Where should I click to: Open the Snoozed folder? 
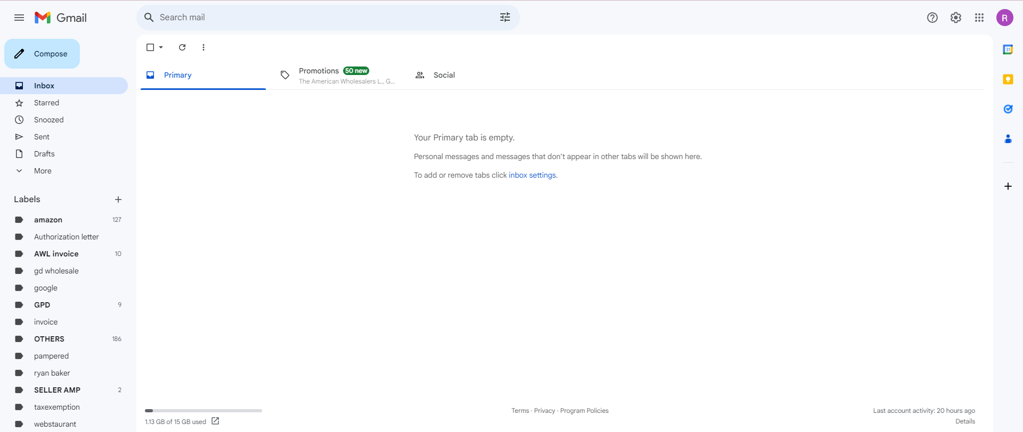point(64,120)
